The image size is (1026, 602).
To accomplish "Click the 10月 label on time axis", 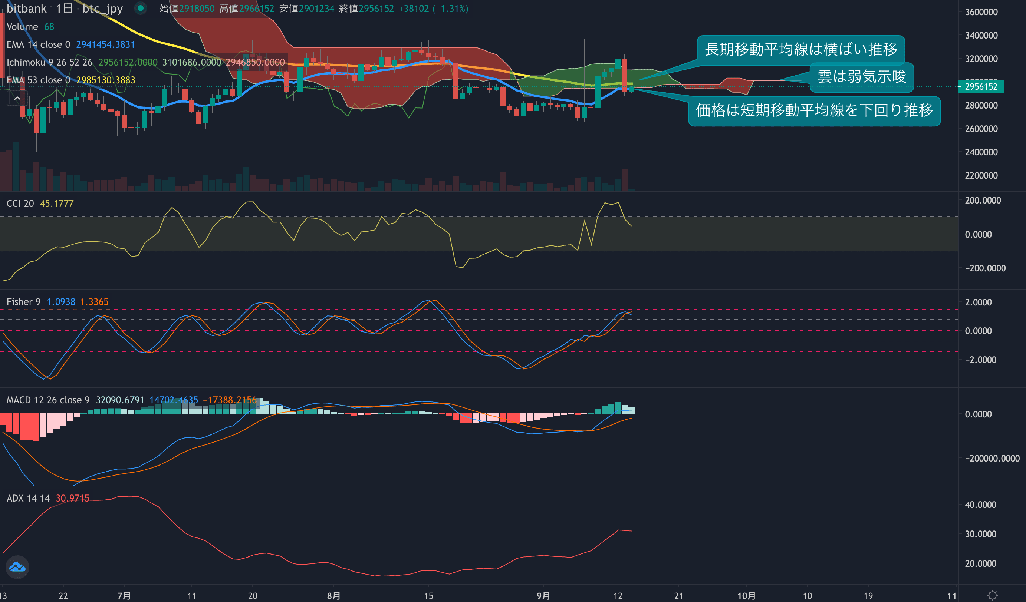I will tap(746, 596).
